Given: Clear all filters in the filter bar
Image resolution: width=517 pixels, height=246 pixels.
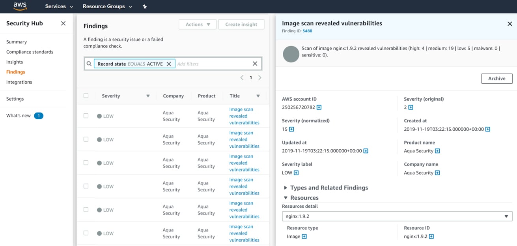Looking at the screenshot, I should 255,64.
